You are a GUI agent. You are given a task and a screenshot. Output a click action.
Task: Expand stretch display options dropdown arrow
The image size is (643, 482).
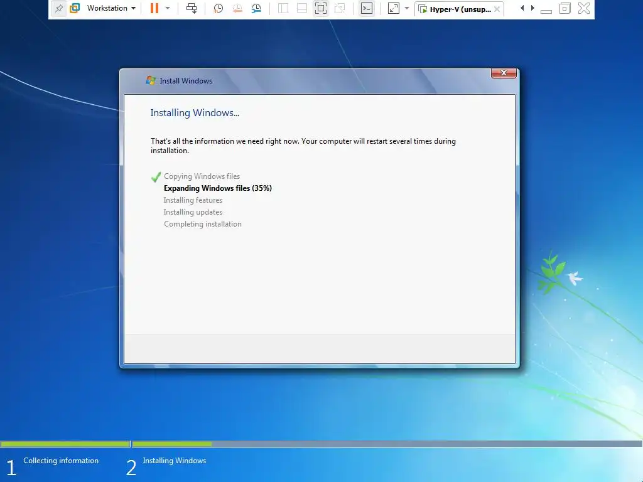(x=407, y=8)
